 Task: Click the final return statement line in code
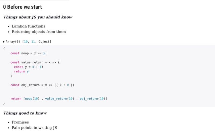[x=59, y=99]
